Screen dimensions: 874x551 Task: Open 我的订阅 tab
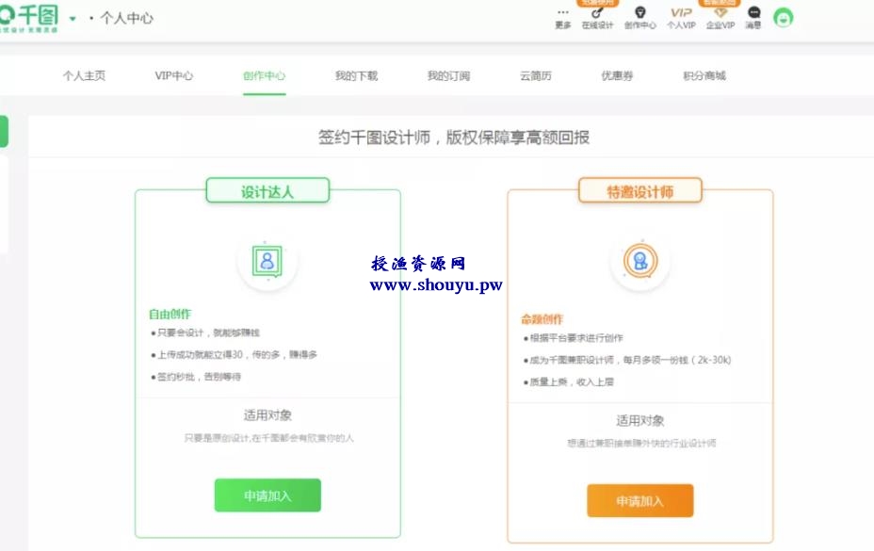(x=448, y=76)
